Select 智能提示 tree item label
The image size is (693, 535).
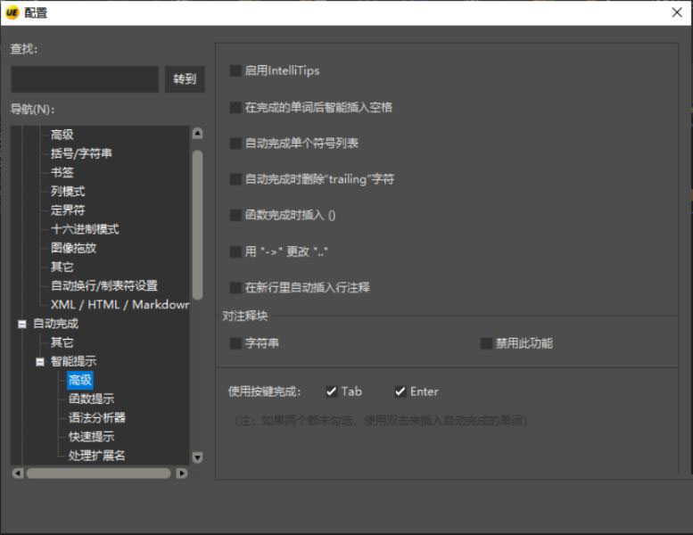pyautogui.click(x=73, y=361)
